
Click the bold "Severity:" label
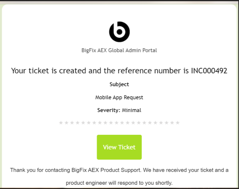coord(109,110)
